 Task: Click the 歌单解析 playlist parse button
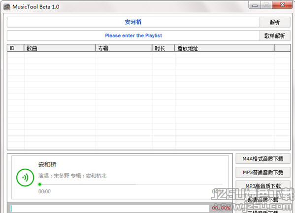click(275, 36)
